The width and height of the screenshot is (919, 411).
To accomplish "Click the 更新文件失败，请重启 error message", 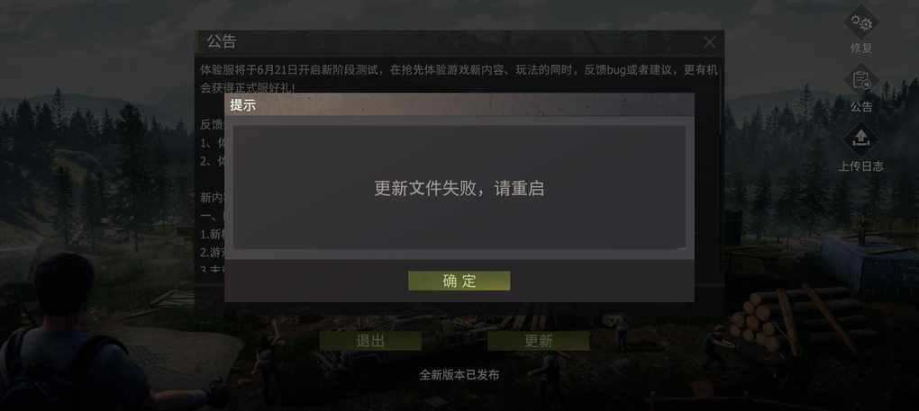I will coord(459,188).
